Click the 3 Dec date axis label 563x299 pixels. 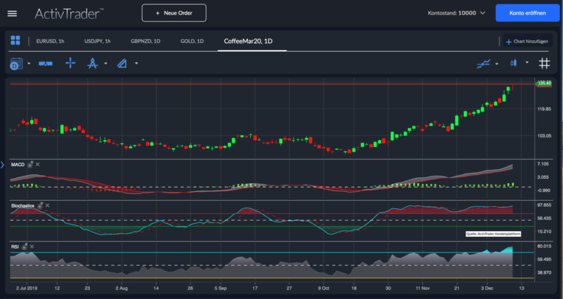[x=487, y=288]
